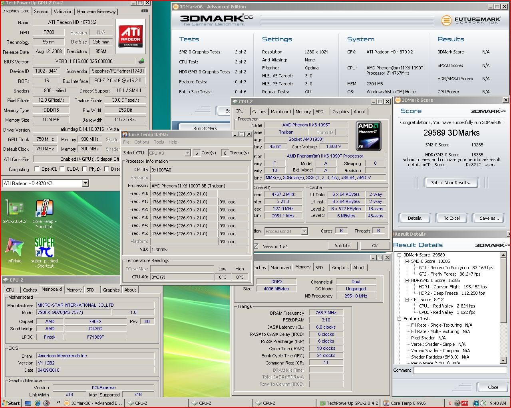The image size is (511, 408).
Task: Collapse the CPU Score: 8212 tree node
Action: pos(407,300)
